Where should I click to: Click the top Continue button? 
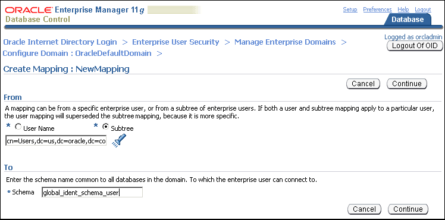pos(407,84)
